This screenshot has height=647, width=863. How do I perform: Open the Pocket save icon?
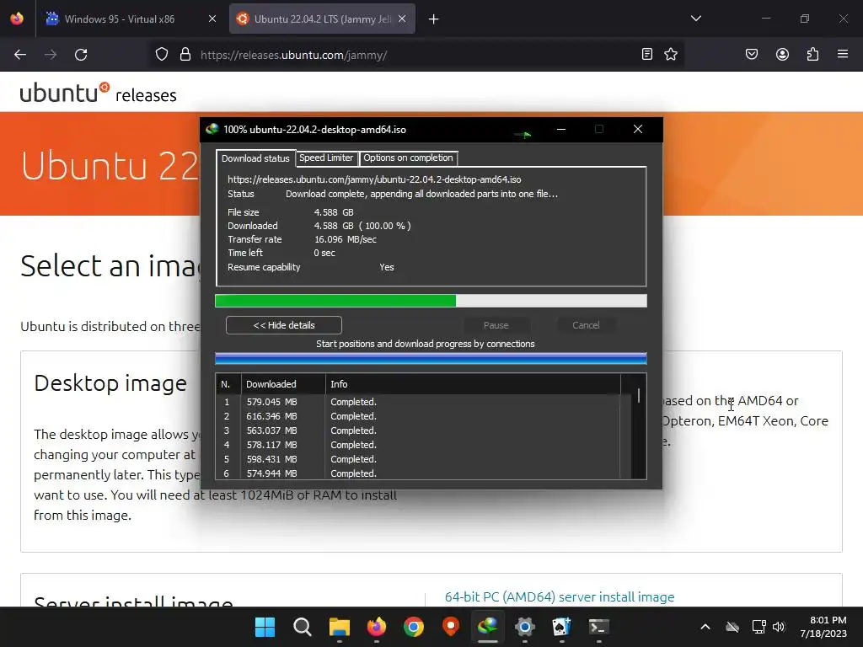(x=752, y=54)
